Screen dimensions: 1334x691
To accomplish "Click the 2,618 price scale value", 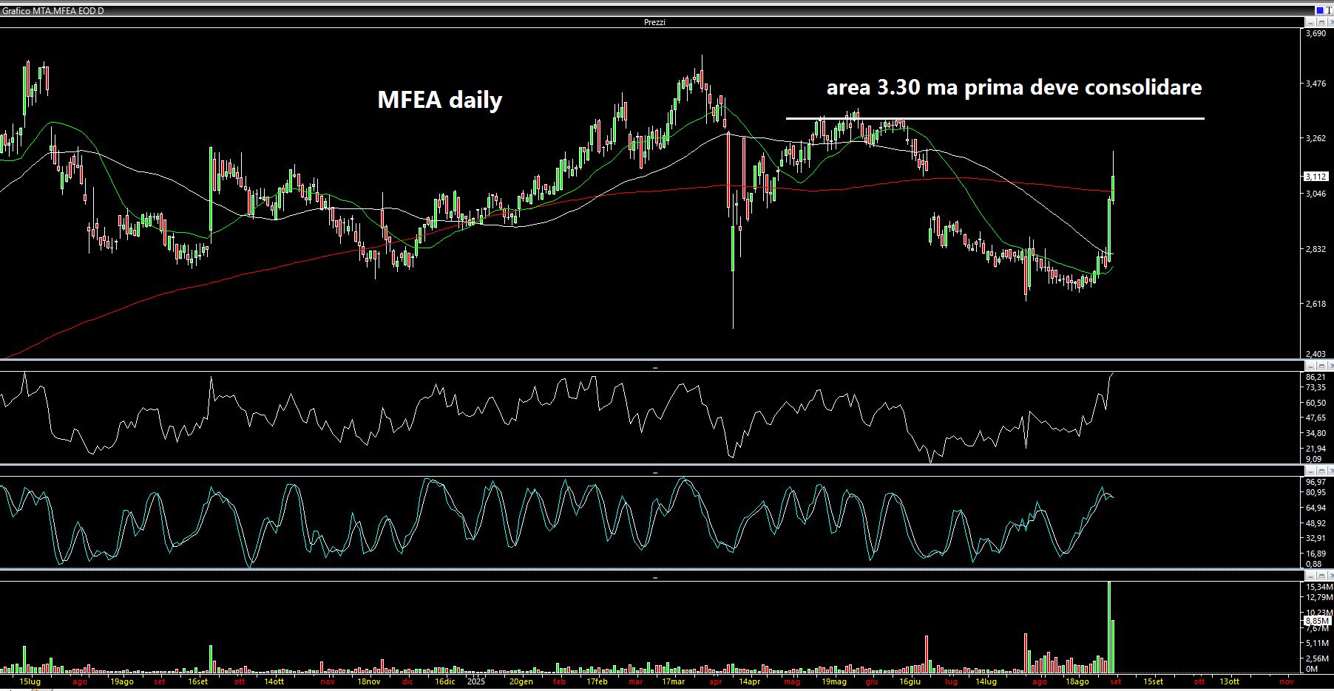I will (x=1316, y=304).
